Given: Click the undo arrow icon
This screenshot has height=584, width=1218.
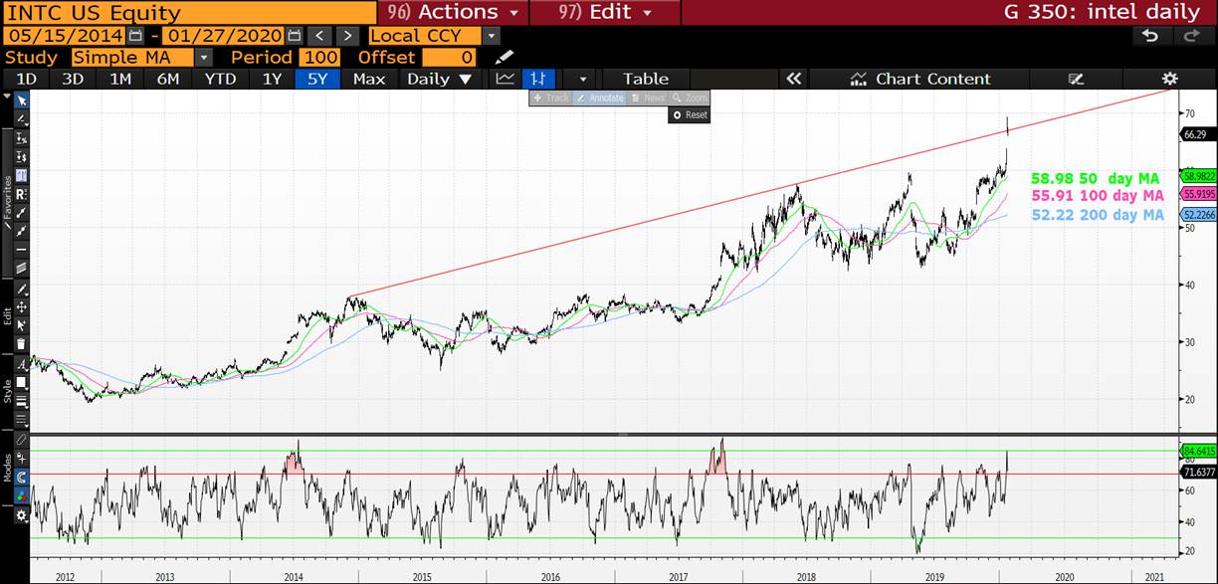Looking at the screenshot, I should tap(1150, 36).
